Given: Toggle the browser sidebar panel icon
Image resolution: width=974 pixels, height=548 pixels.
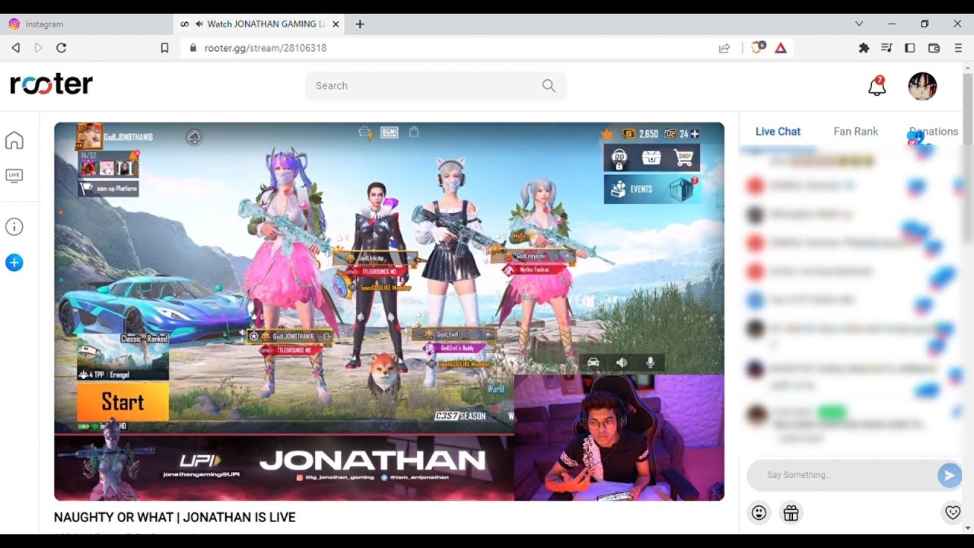Looking at the screenshot, I should point(909,48).
